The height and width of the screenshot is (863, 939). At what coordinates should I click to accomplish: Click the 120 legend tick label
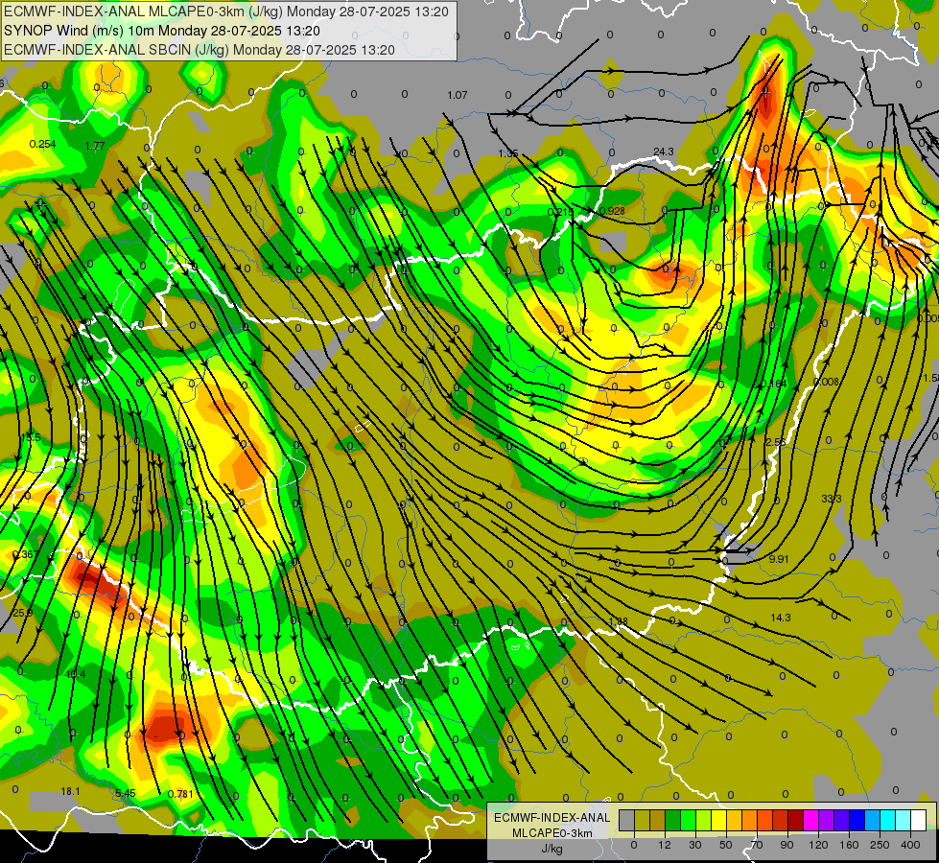point(819,845)
